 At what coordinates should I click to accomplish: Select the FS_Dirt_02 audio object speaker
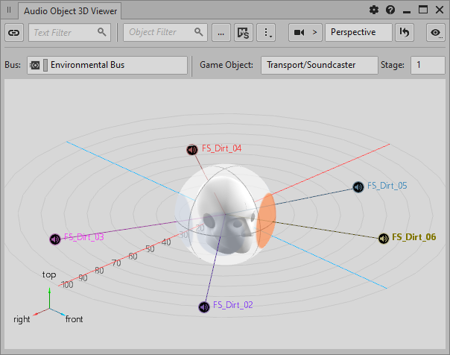click(x=203, y=306)
